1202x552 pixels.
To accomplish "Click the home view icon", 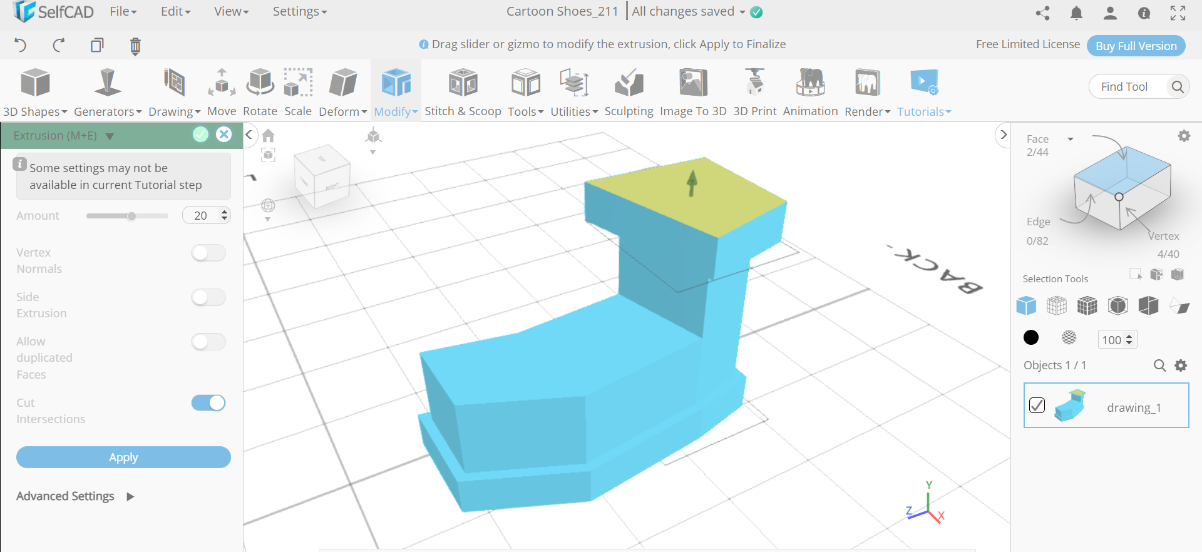I will [x=268, y=135].
